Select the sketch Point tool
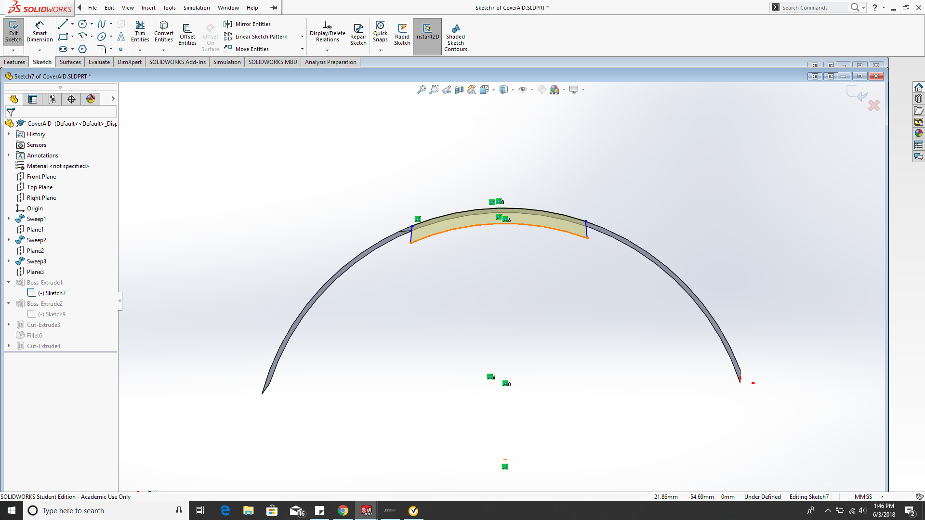The height and width of the screenshot is (520, 925). pyautogui.click(x=121, y=49)
